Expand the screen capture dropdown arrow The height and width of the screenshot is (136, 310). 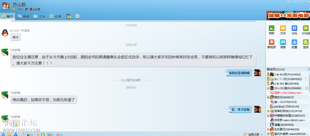53,135
